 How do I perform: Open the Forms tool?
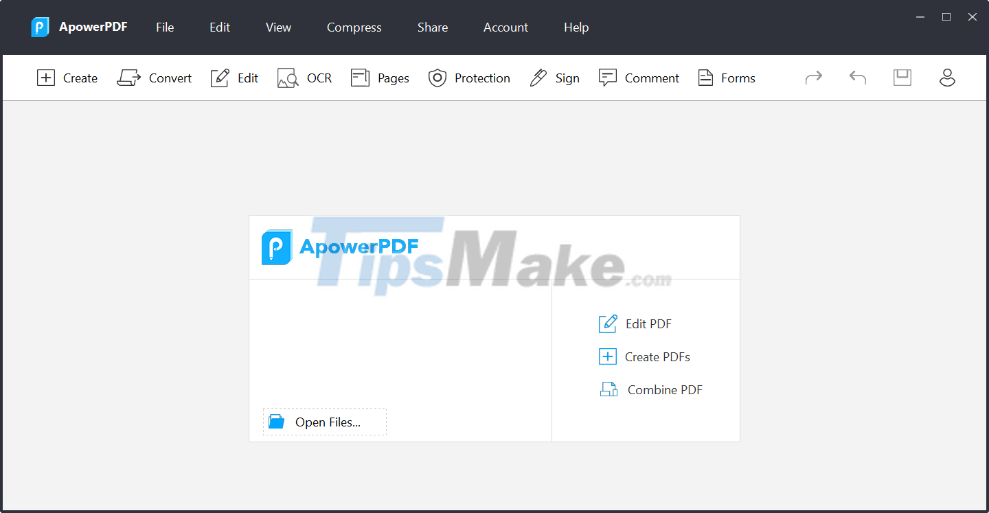(x=726, y=78)
